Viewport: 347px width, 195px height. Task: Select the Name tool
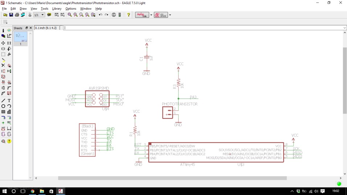pyautogui.click(x=3, y=82)
